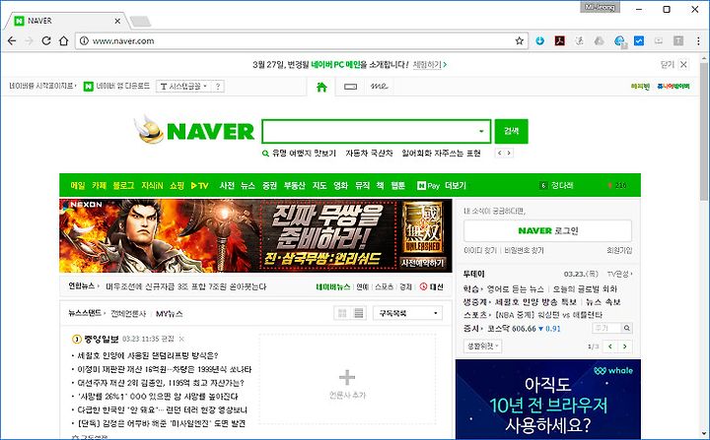Open the TV play icon link

point(199,185)
